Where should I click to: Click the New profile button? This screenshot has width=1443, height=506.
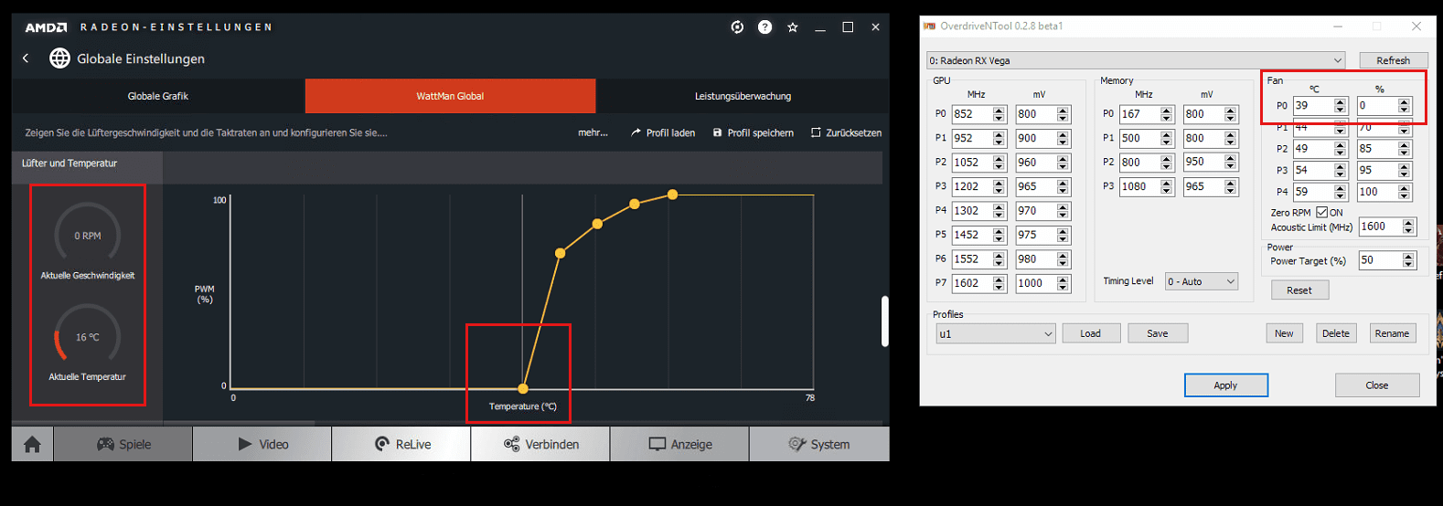click(1284, 333)
